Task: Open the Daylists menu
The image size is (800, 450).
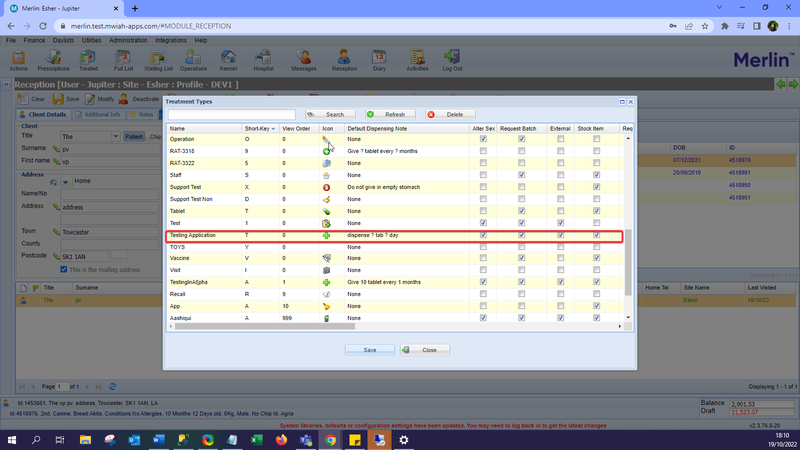Action: tap(63, 40)
